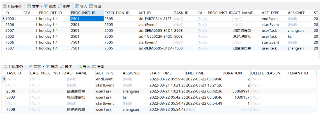Click 开始事务 icon in the upper toolbar
This screenshot has width=327, height=124.
point(5,6)
